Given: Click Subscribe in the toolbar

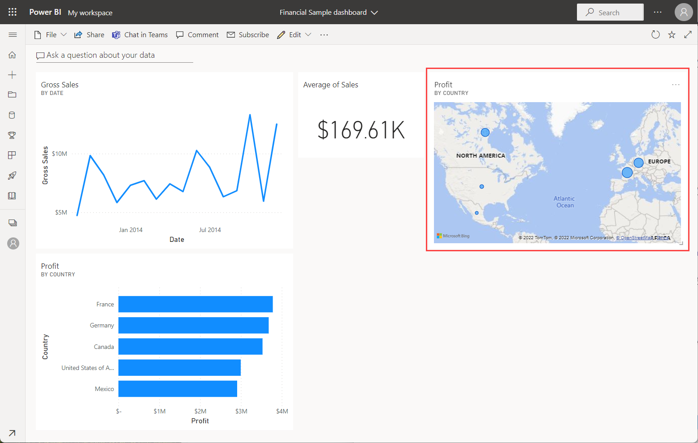Looking at the screenshot, I should click(248, 34).
